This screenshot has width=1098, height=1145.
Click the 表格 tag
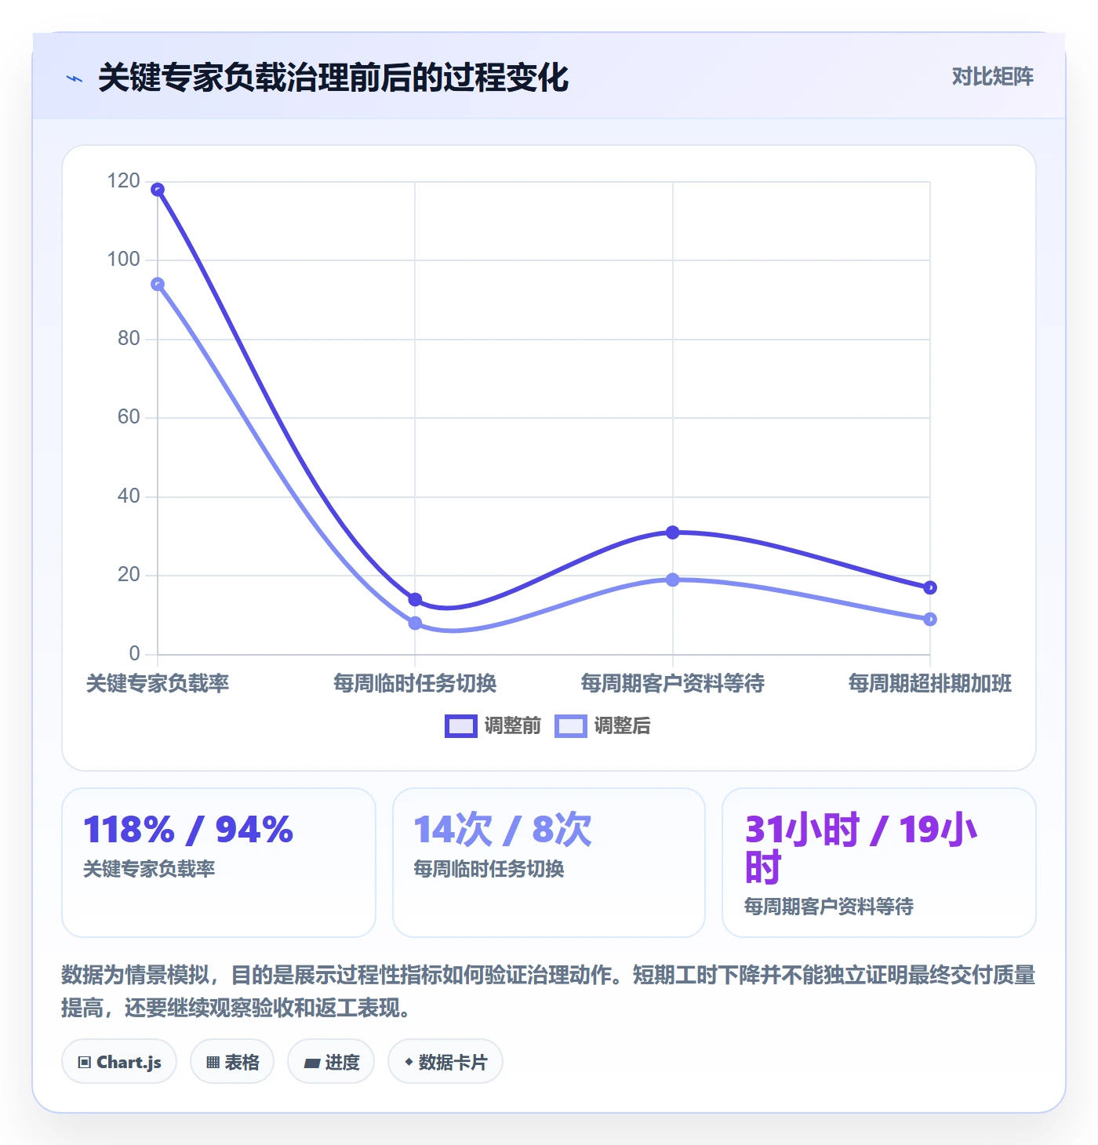(232, 1062)
